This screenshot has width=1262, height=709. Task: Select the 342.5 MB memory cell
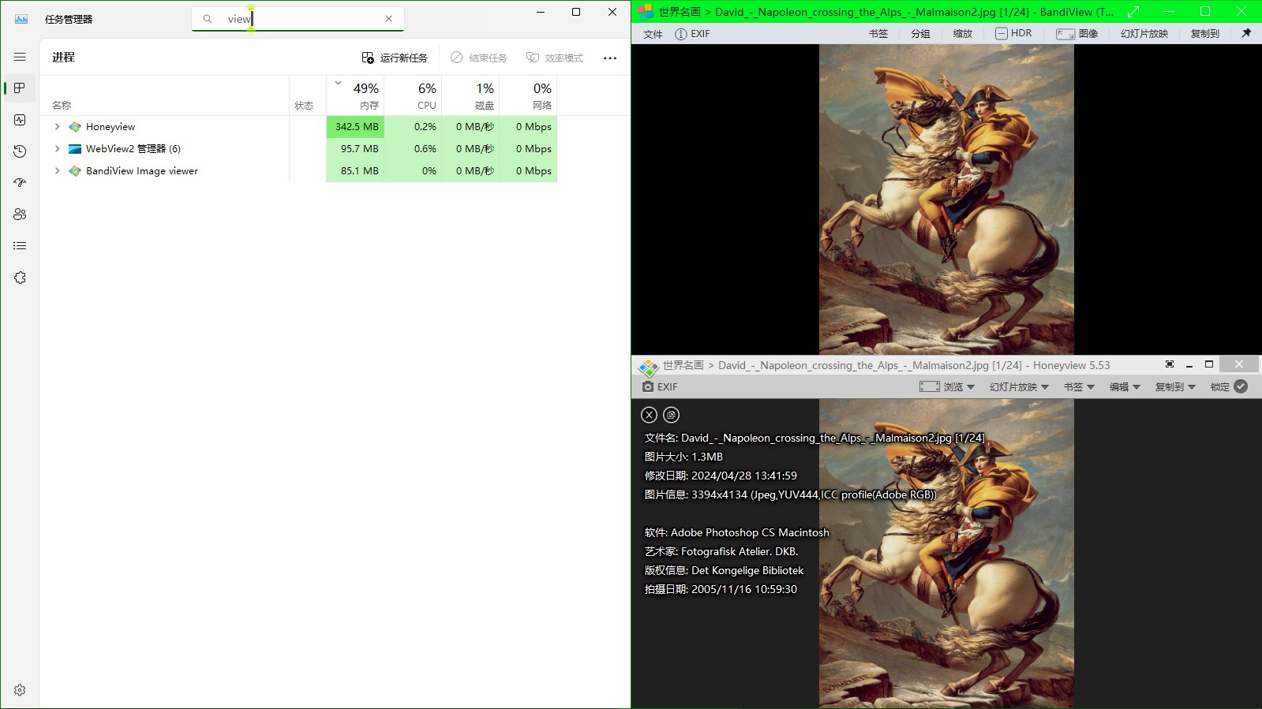point(355,127)
